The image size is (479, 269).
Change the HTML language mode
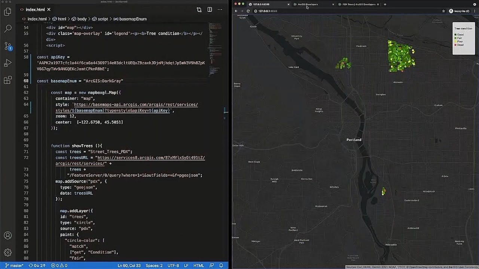[x=198, y=266]
